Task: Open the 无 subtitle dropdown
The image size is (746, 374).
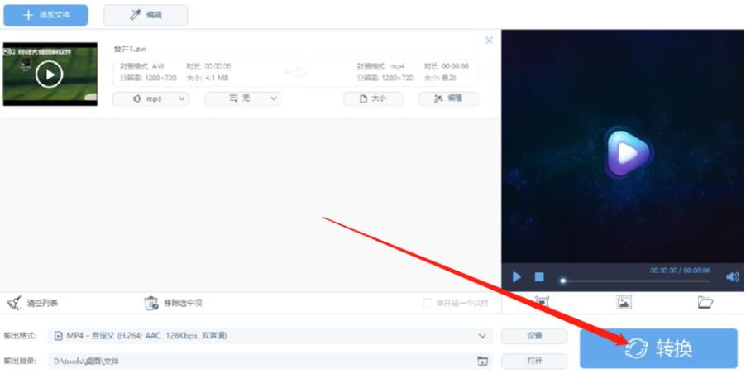Action: click(242, 99)
